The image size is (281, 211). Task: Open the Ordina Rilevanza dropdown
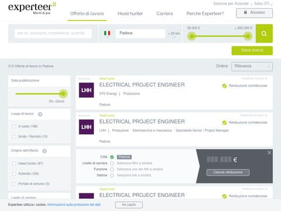point(252,66)
